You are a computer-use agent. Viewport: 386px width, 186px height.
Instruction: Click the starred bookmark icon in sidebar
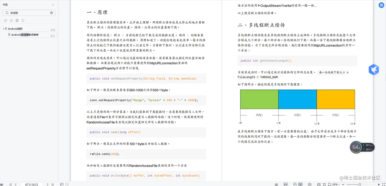[17, 20]
